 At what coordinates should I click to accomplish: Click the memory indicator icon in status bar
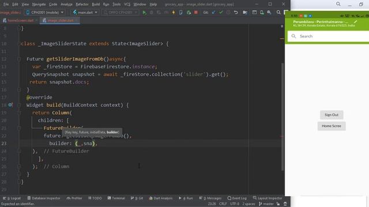285,204
